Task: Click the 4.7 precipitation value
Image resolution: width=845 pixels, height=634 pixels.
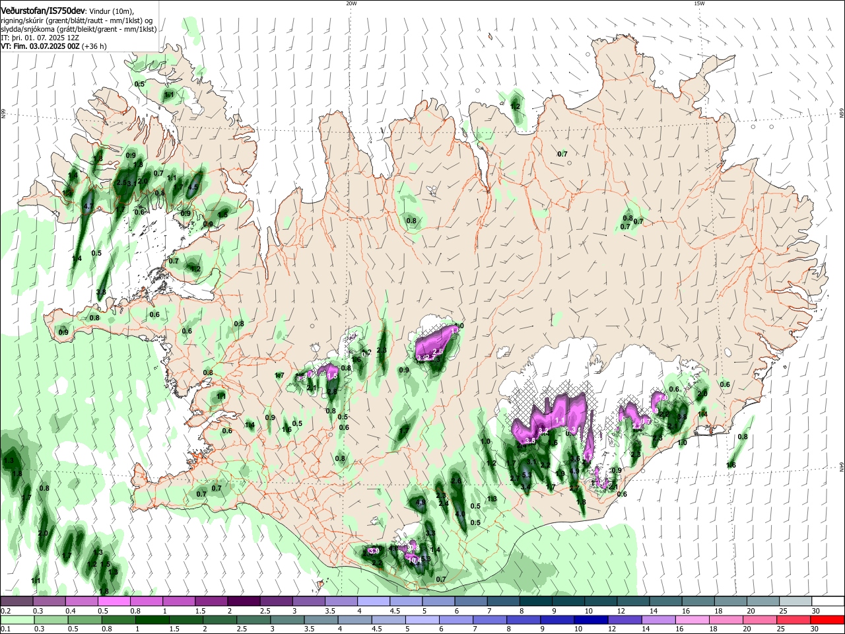Action: pyautogui.click(x=89, y=207)
